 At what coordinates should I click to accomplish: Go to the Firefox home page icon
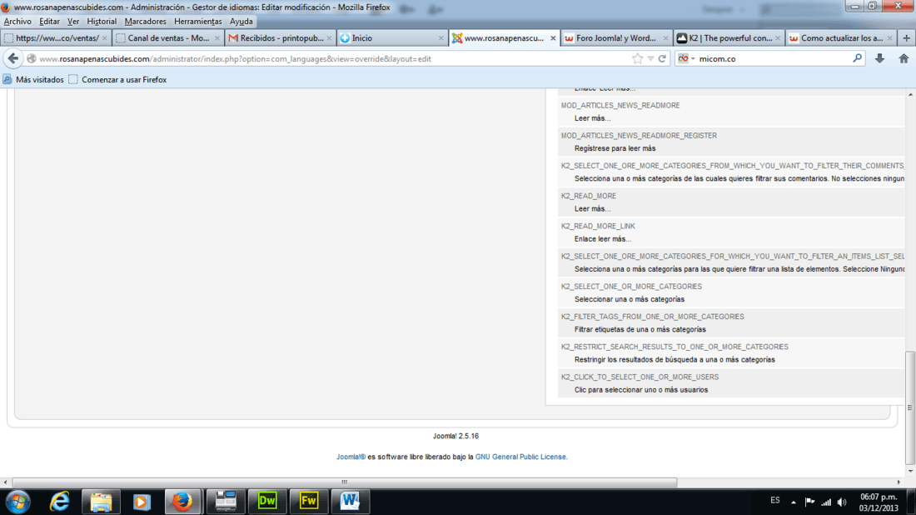pyautogui.click(x=904, y=58)
